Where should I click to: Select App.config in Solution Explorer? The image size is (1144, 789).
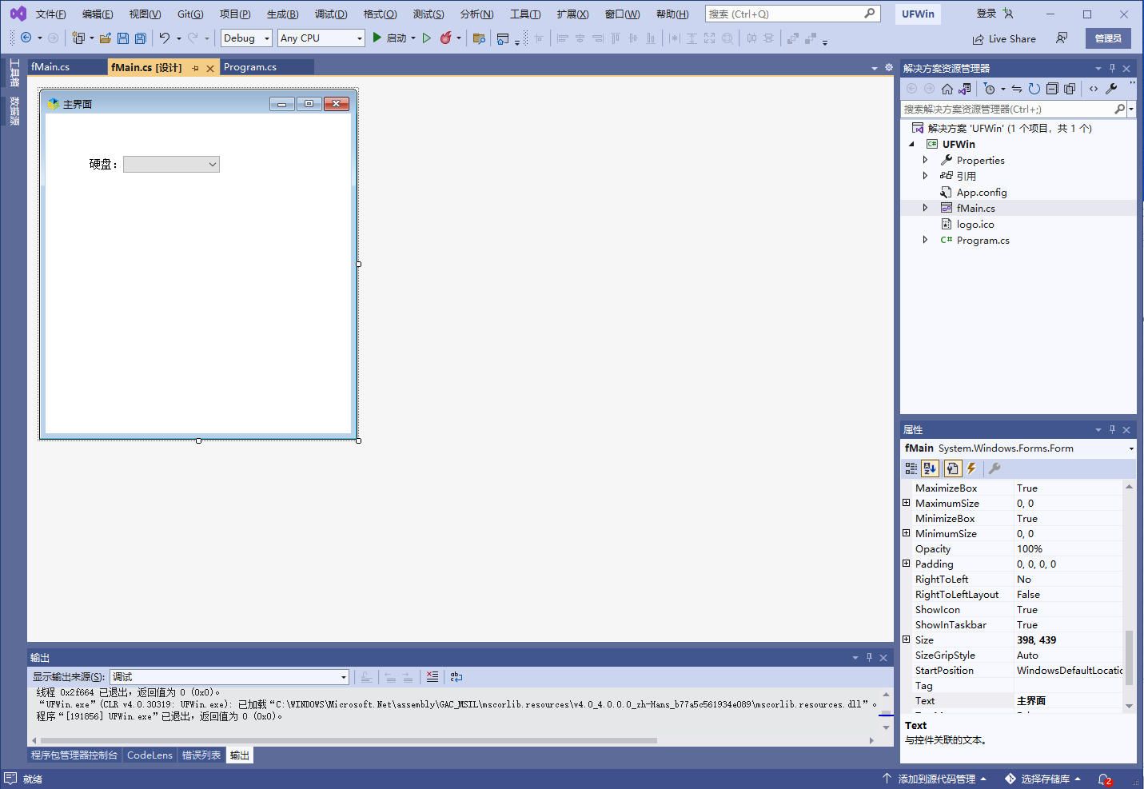(x=982, y=192)
